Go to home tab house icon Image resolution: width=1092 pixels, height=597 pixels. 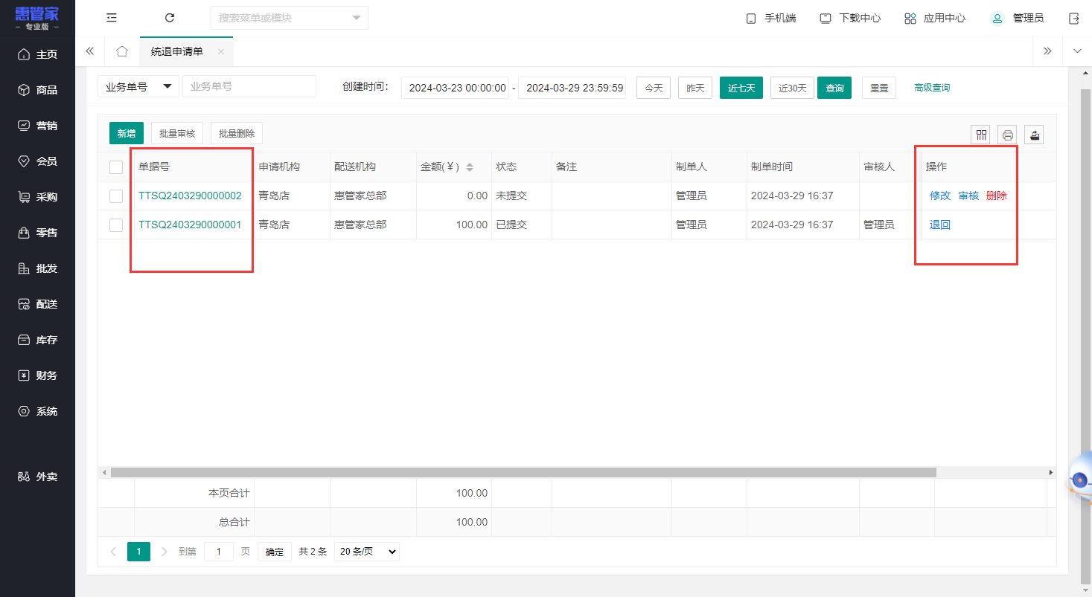click(x=122, y=51)
